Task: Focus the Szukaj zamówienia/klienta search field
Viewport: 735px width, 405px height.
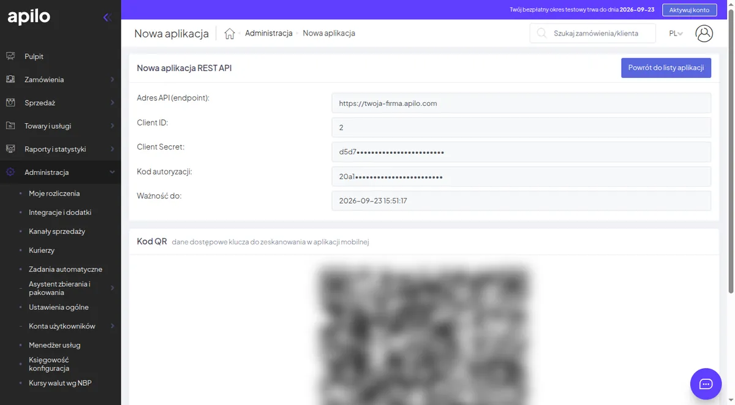Action: pos(592,33)
